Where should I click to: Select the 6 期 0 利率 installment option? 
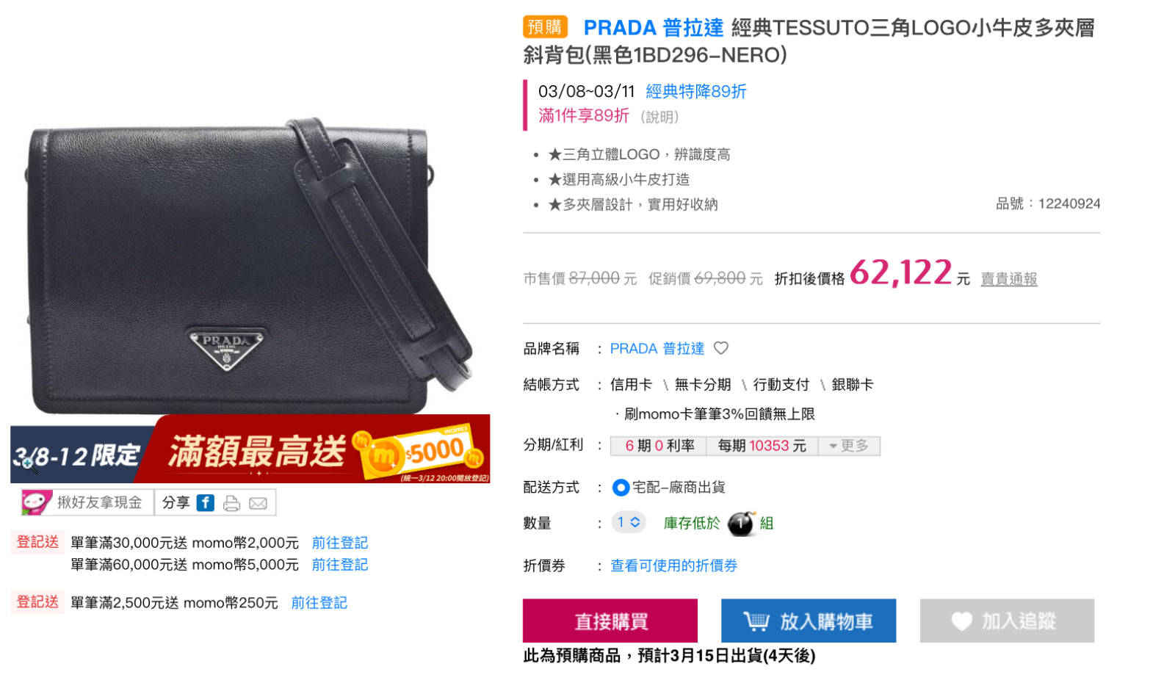(659, 446)
